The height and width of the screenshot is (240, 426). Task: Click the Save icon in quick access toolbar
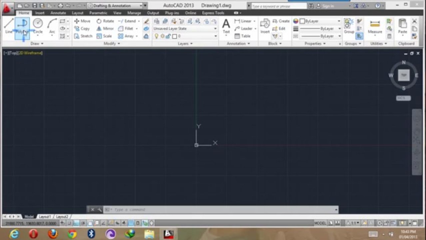click(x=35, y=6)
